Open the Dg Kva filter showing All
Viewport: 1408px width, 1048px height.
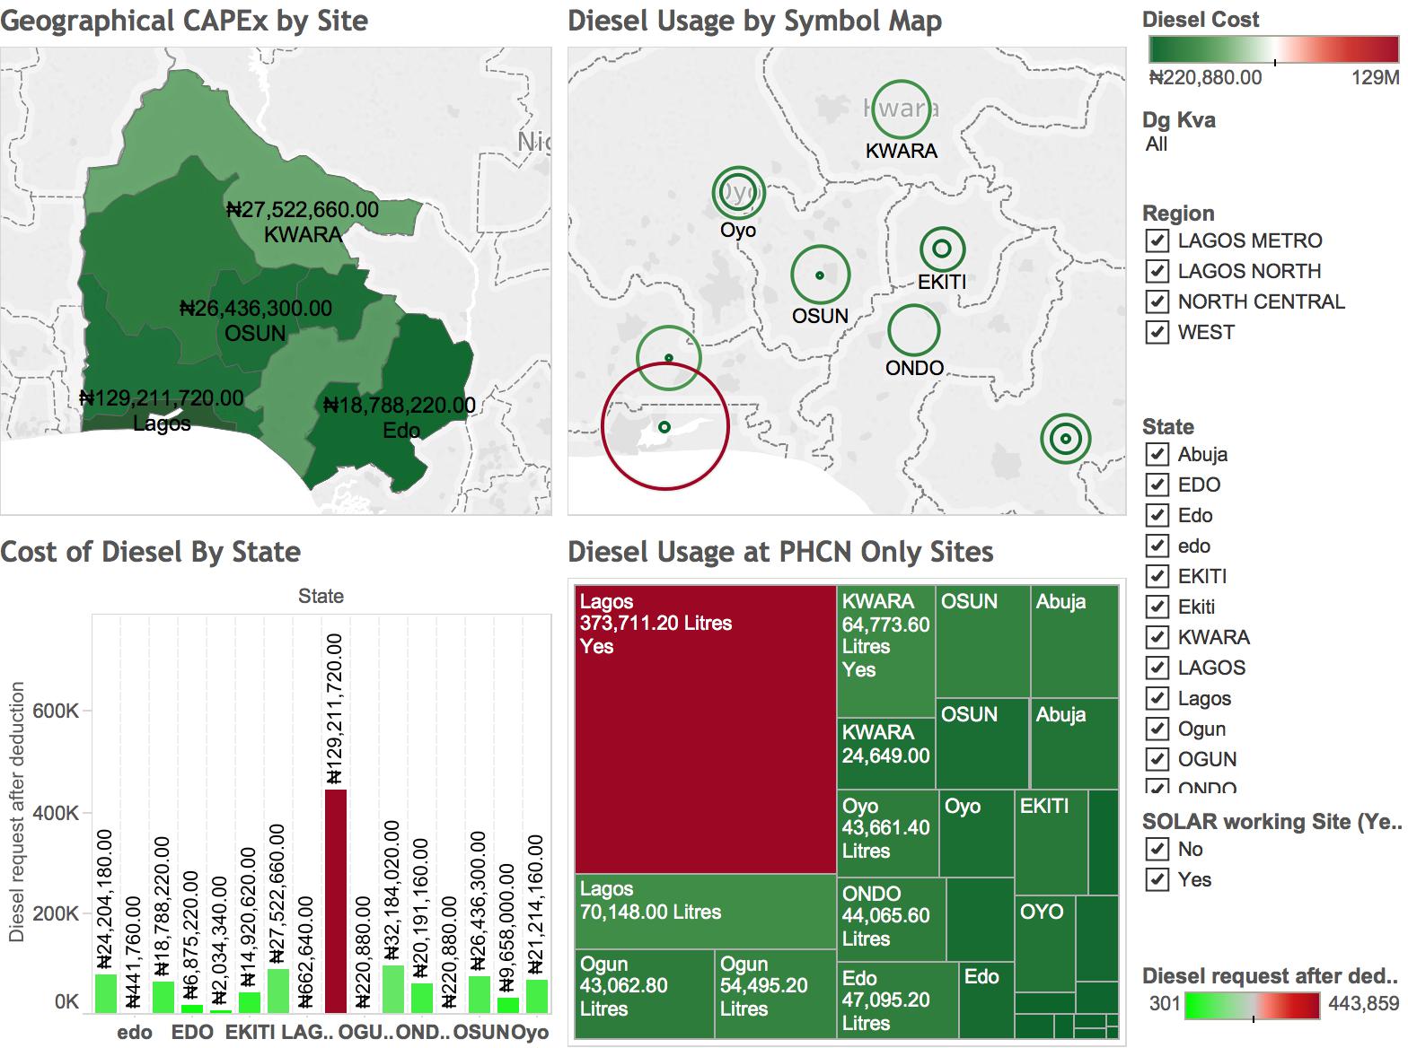pyautogui.click(x=1157, y=144)
